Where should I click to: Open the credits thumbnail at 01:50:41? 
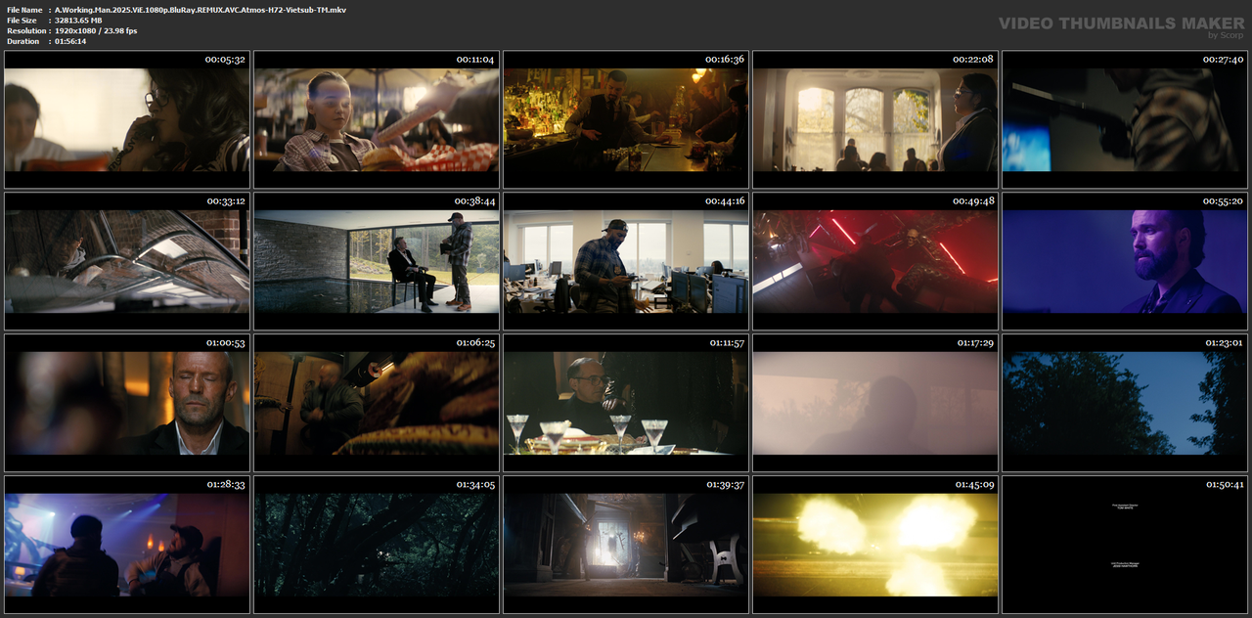point(1125,545)
